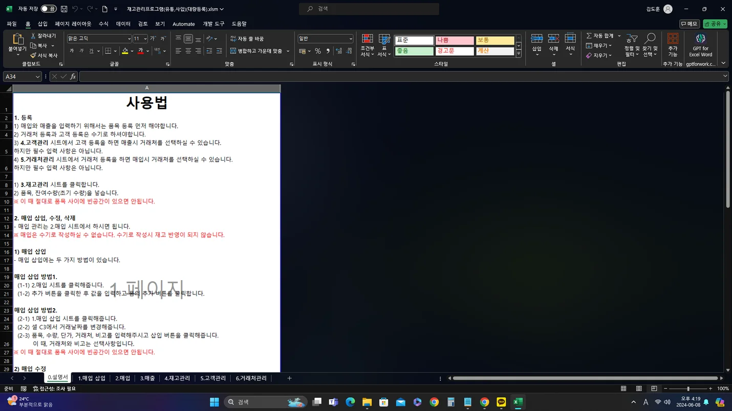This screenshot has width=732, height=411.
Task: Open the Clear (지우기) dropdown
Action: point(599,55)
